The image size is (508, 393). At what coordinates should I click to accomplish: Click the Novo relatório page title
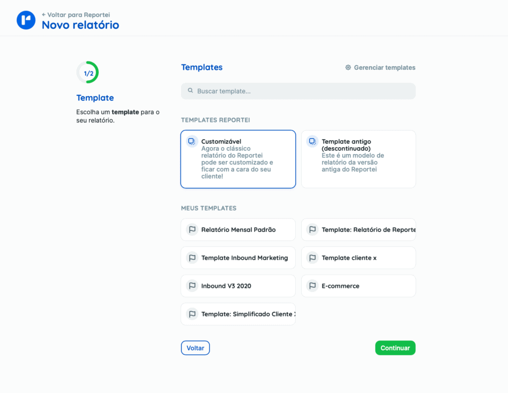point(80,25)
